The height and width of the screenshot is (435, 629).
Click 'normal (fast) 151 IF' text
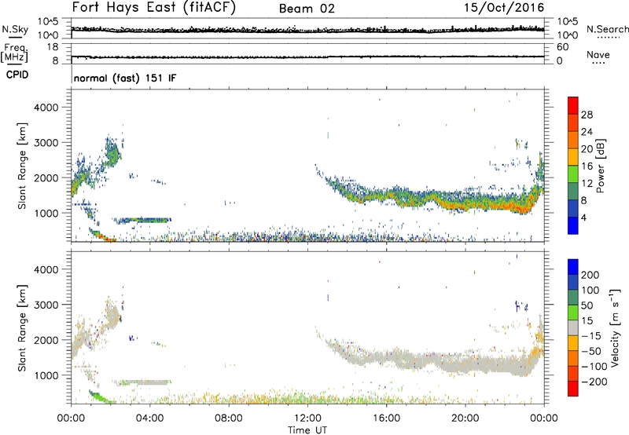click(x=125, y=78)
